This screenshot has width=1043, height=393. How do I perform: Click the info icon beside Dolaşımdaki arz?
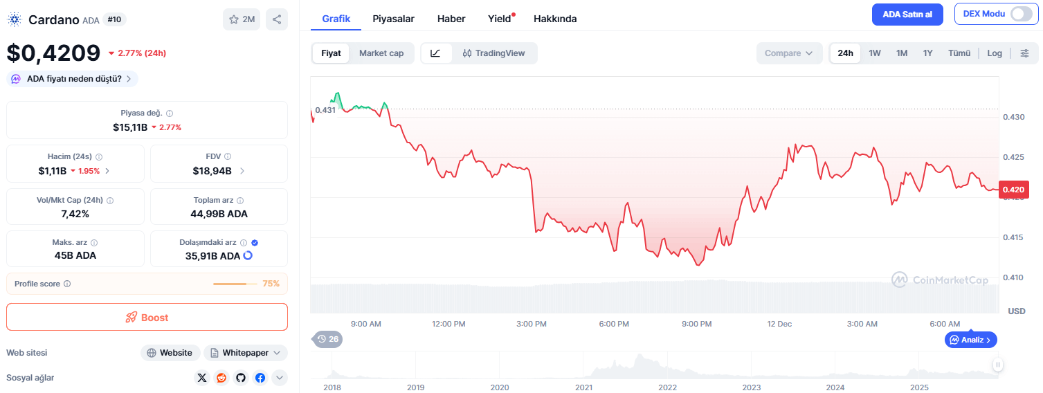pos(244,243)
